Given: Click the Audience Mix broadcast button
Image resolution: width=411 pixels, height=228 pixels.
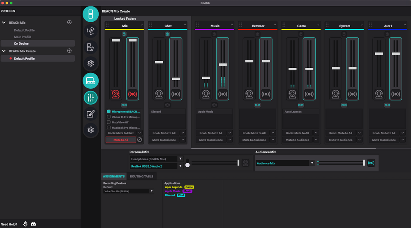Looking at the screenshot, I should click(371, 163).
